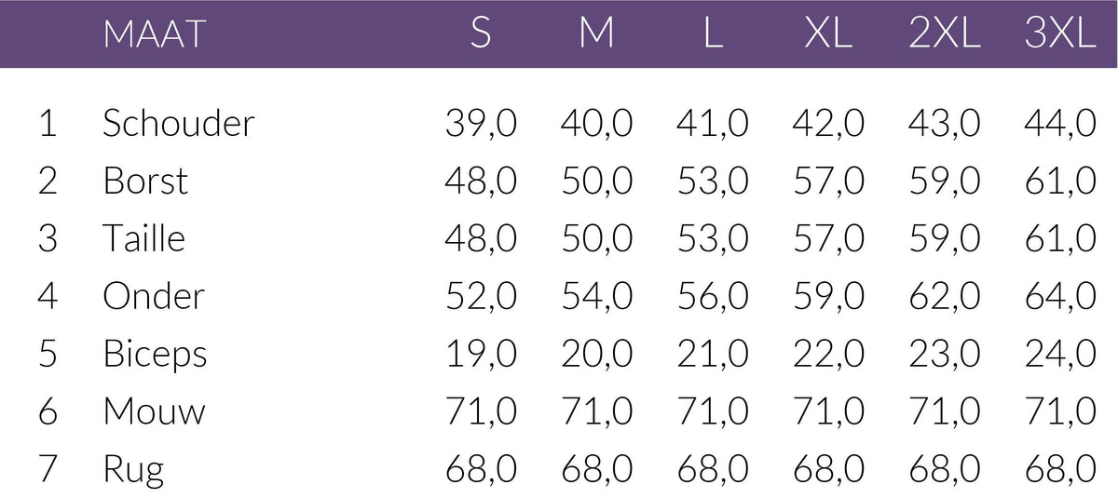Select the Onder row label

(x=153, y=296)
